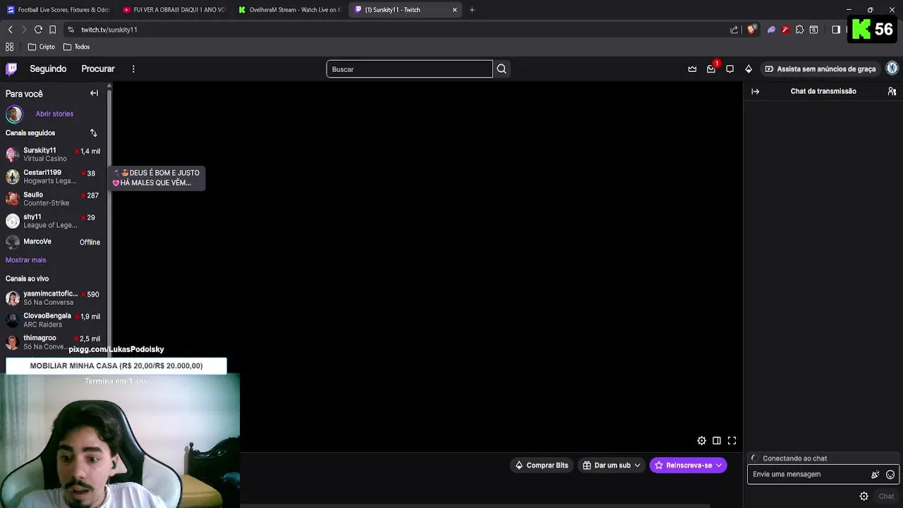Open Brave Shields lion icon
The height and width of the screenshot is (508, 903).
pos(751,30)
